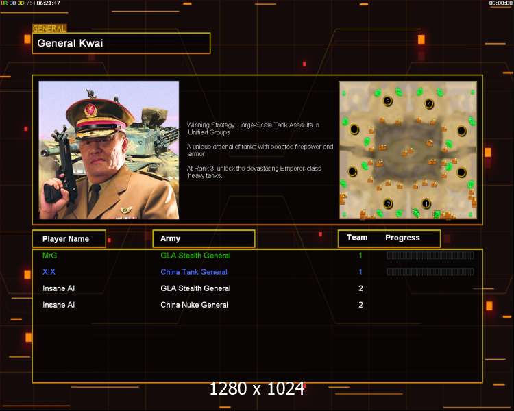The width and height of the screenshot is (514, 411).
Task: Click the green GLA Stealth General army text
Action: 195,256
